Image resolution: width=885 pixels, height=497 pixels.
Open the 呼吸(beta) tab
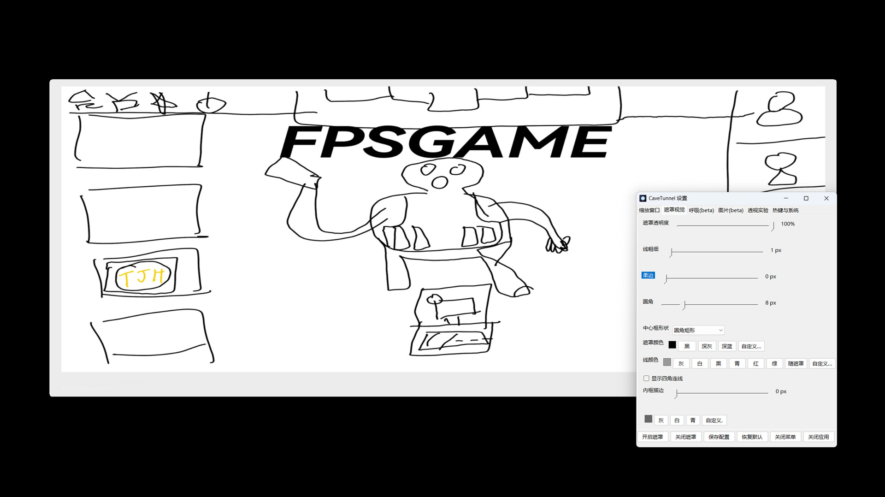(x=701, y=210)
